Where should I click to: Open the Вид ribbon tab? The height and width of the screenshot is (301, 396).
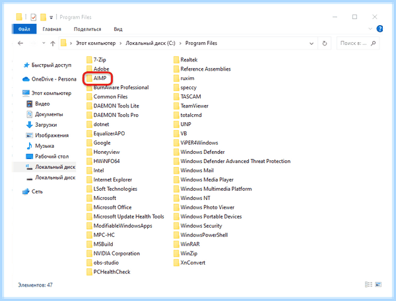pyautogui.click(x=118, y=29)
